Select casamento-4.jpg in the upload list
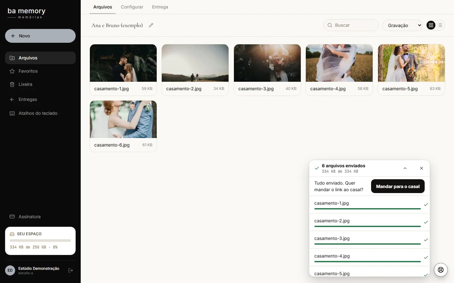Screen dimensions: 454x283 [x=370, y=258]
